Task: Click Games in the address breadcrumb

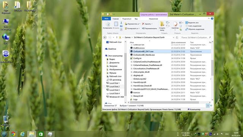Action: coord(128,37)
